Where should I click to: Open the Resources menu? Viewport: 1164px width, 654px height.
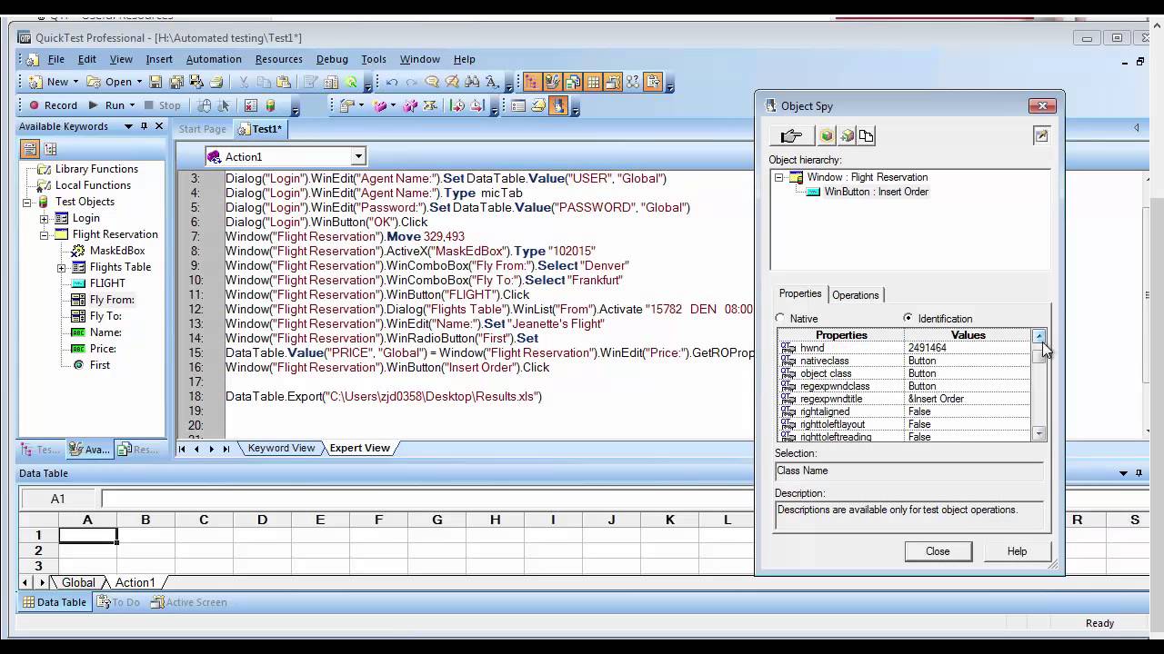pyautogui.click(x=278, y=59)
